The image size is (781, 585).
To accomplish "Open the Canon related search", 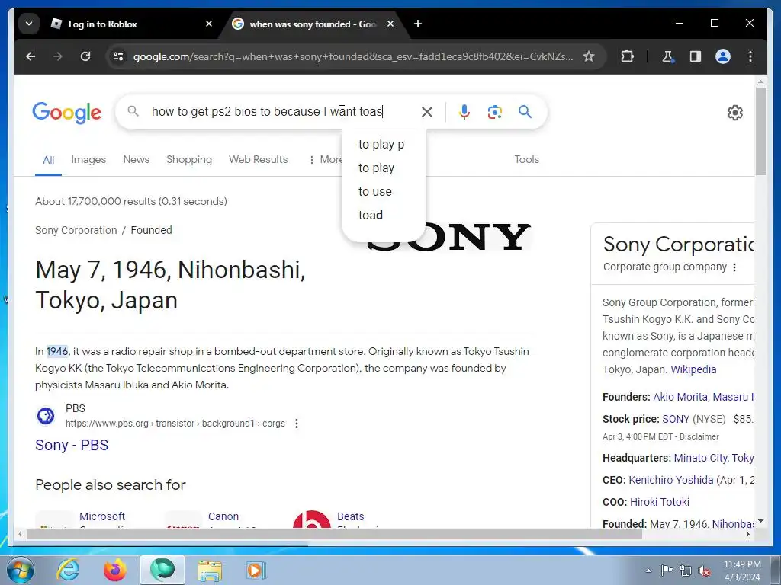I will pyautogui.click(x=223, y=516).
